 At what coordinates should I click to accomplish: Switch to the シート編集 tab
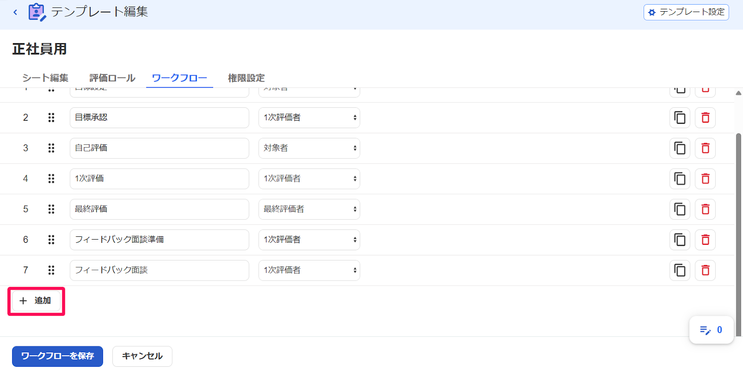(46, 78)
